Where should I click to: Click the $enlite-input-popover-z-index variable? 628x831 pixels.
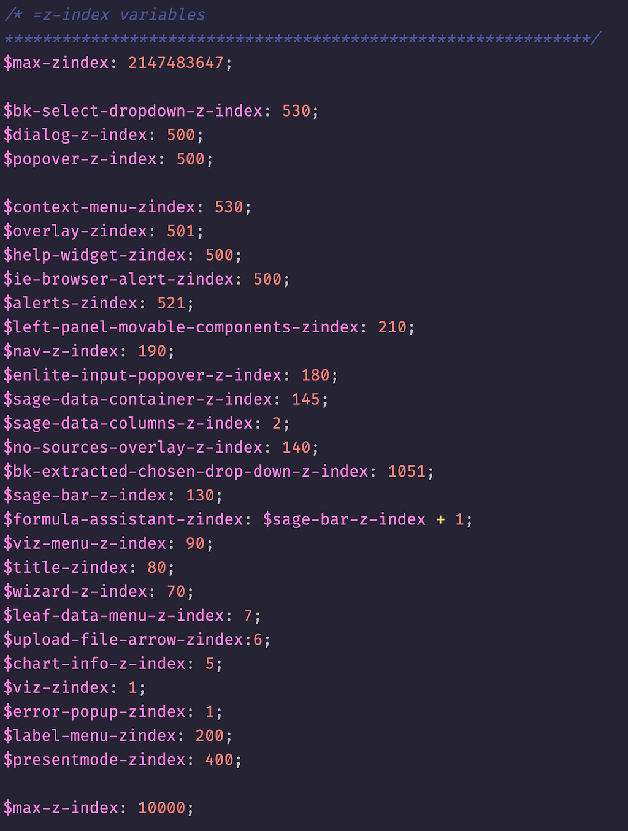point(142,375)
